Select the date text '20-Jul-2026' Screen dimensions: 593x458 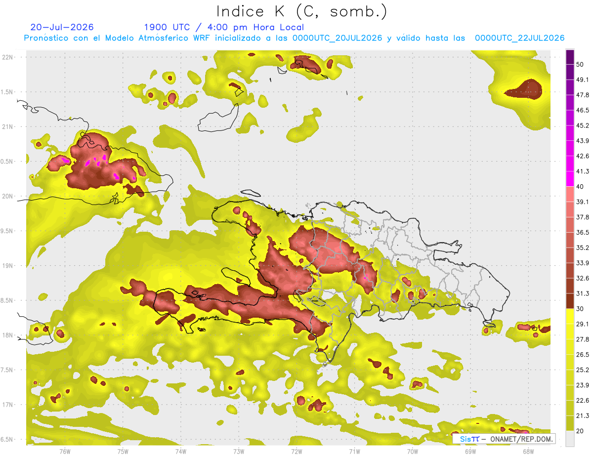point(62,27)
